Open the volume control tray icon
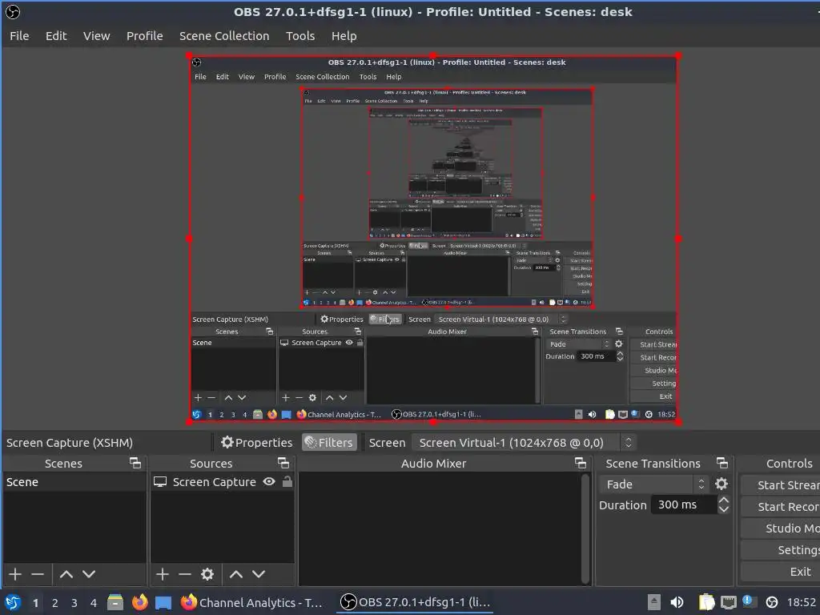This screenshot has height=615, width=820. [677, 602]
